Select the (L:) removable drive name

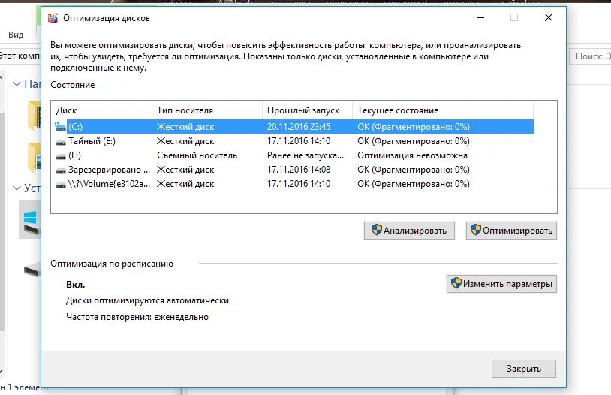[x=74, y=155]
